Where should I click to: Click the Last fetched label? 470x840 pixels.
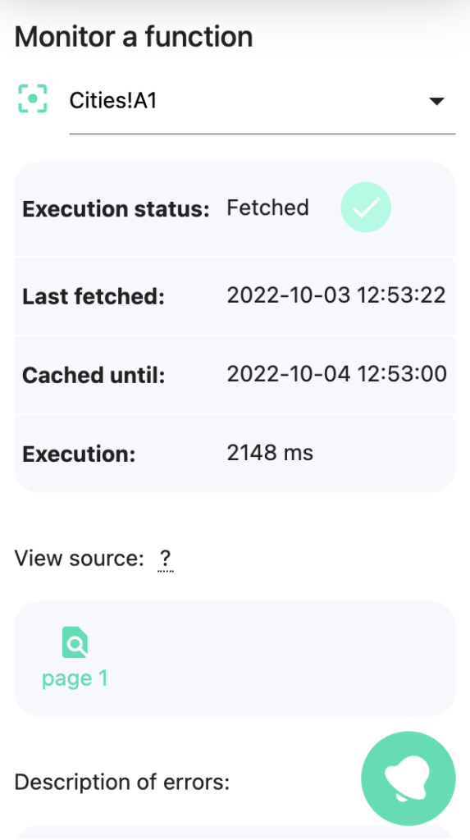tap(94, 296)
